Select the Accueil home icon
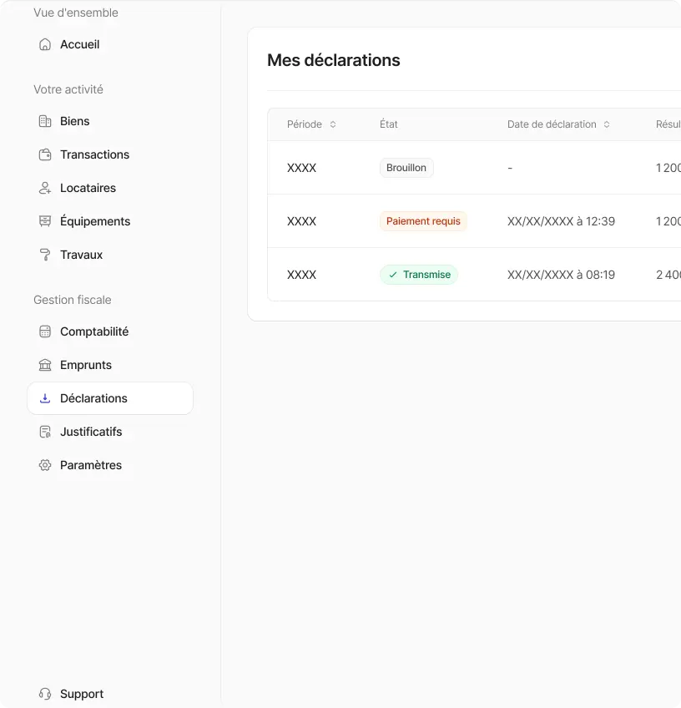Image resolution: width=681 pixels, height=708 pixels. pyautogui.click(x=44, y=44)
